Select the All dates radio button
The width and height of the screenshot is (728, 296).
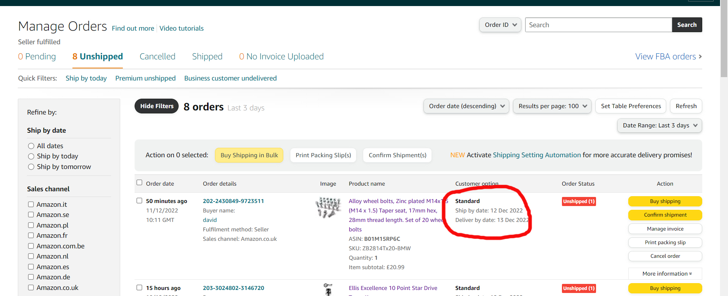31,146
